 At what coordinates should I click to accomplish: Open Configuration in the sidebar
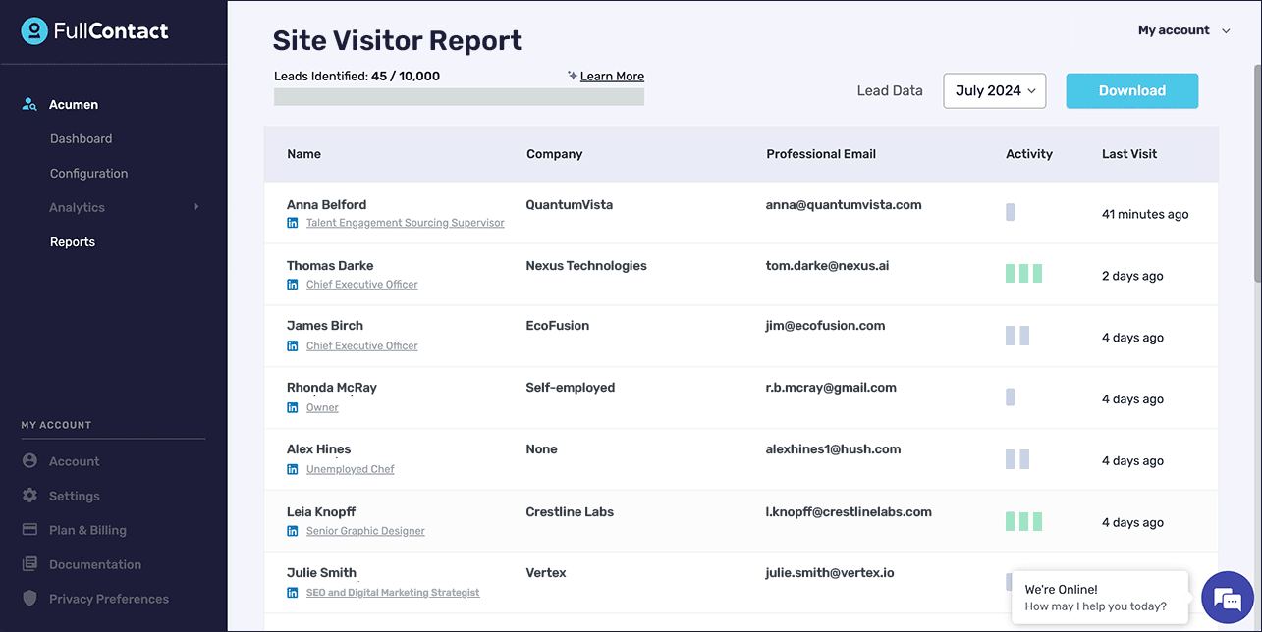pos(88,174)
